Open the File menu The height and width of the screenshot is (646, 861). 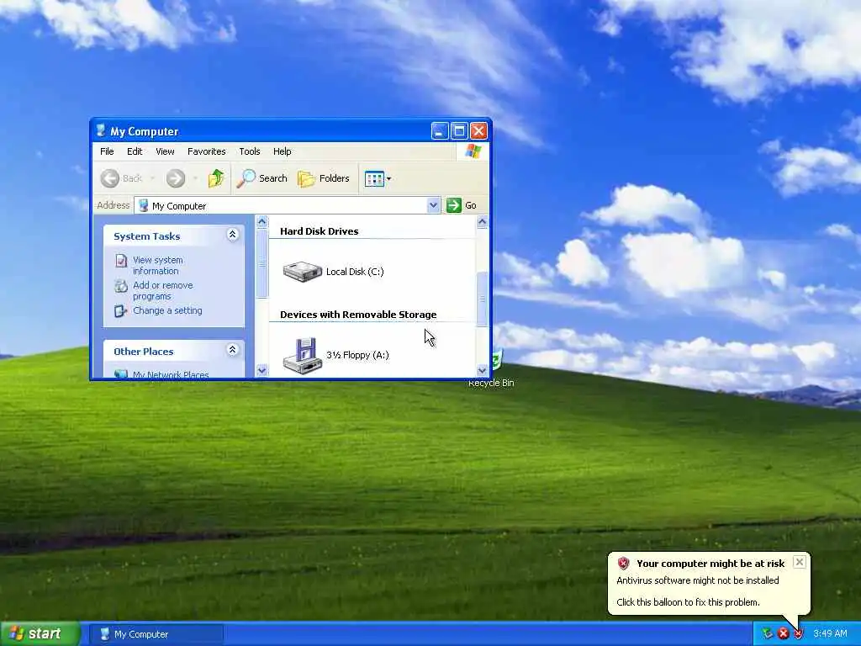coord(107,151)
